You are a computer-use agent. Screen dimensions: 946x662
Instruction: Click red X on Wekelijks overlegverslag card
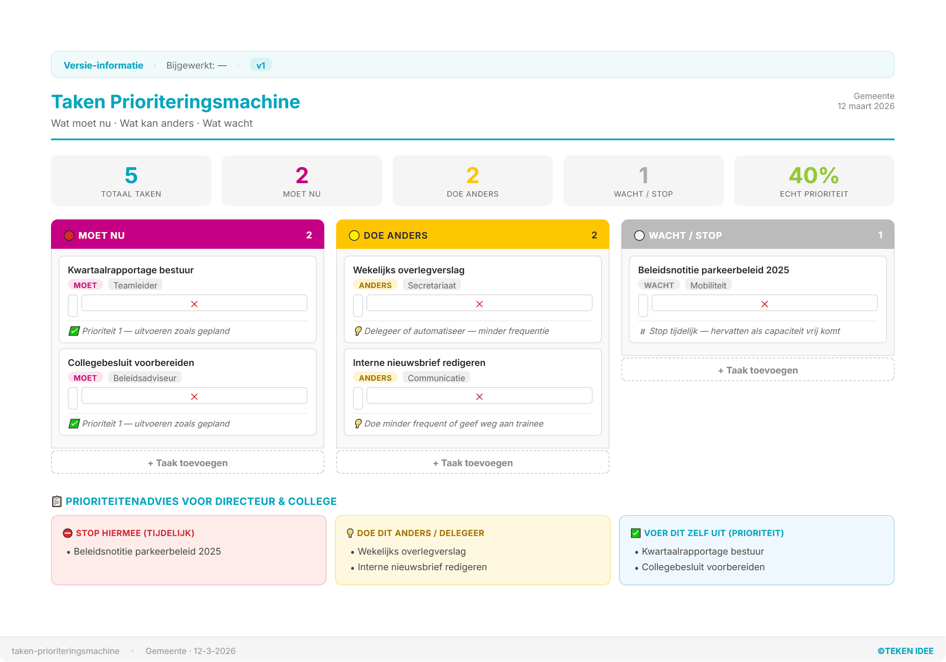[479, 304]
